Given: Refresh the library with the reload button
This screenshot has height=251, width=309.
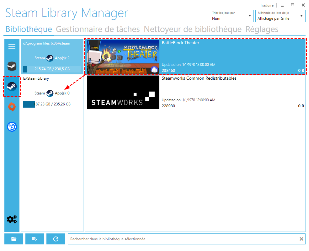Looking at the screenshot, I should point(56,239).
